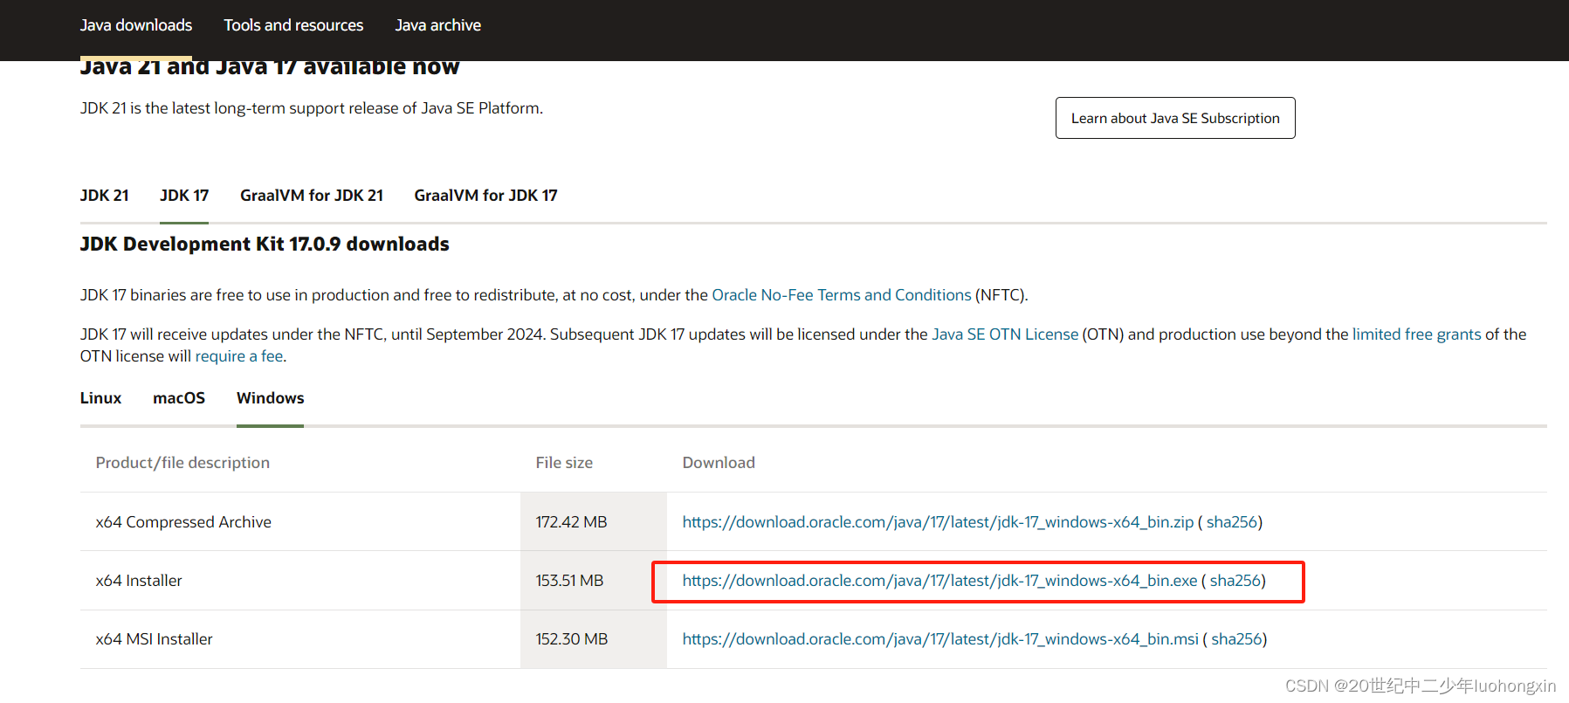
Task: Download the jdk-17 windows-x64 msi installer
Action: click(x=940, y=639)
